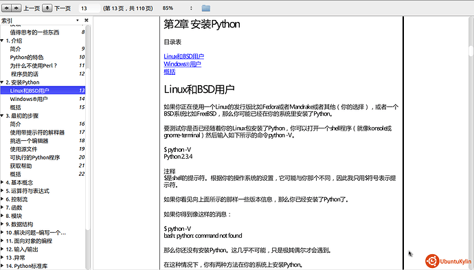This screenshot has height=270, width=474.
Task: Follow the 概括 link in document
Action: click(x=169, y=71)
